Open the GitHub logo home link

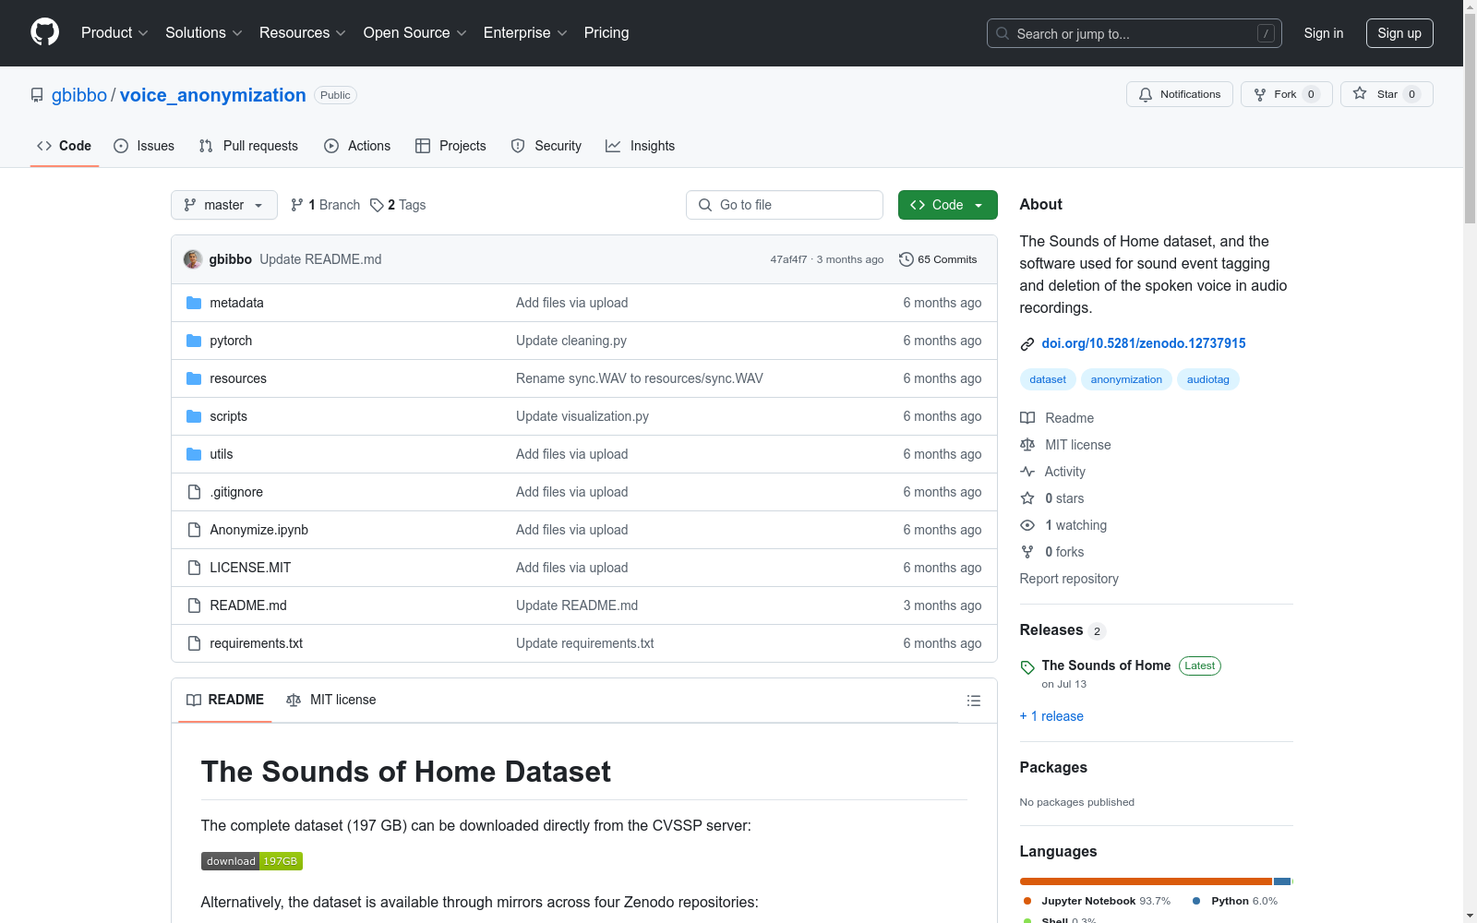coord(44,32)
